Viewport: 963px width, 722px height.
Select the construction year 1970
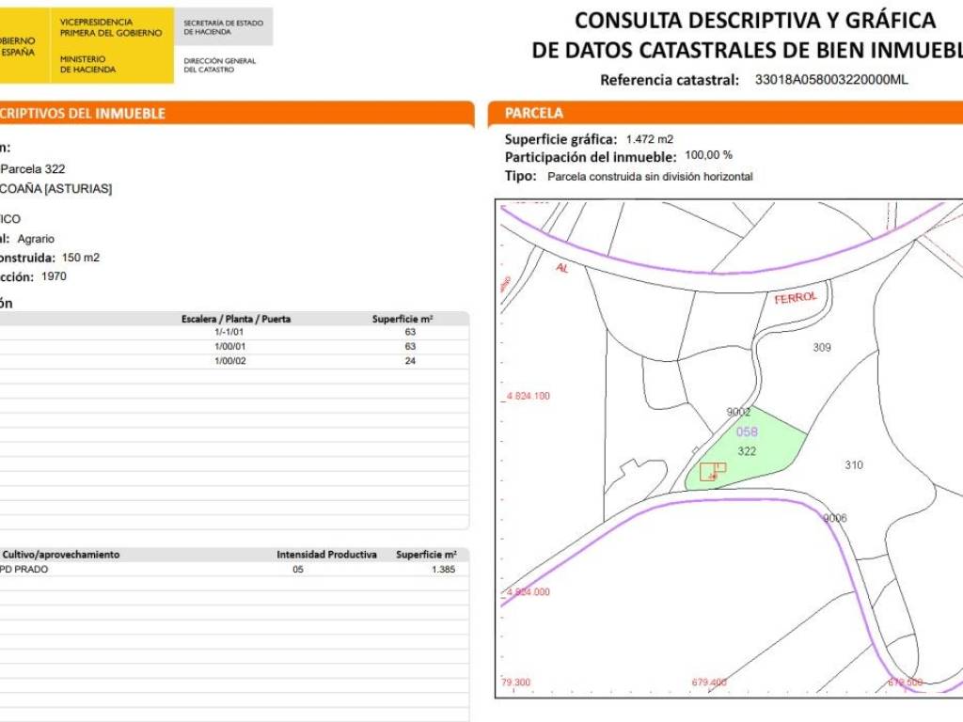click(54, 276)
